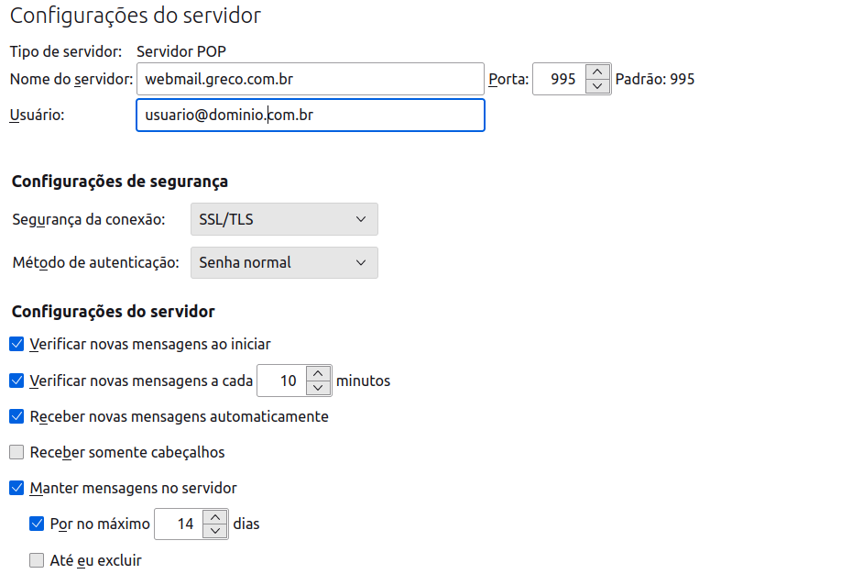Check the Até eu excluir option
852x585 pixels.
click(37, 560)
